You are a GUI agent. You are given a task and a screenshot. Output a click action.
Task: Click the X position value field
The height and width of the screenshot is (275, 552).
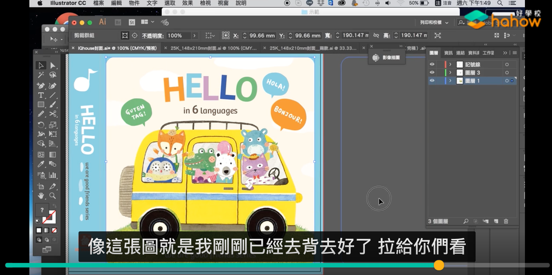tap(262, 35)
